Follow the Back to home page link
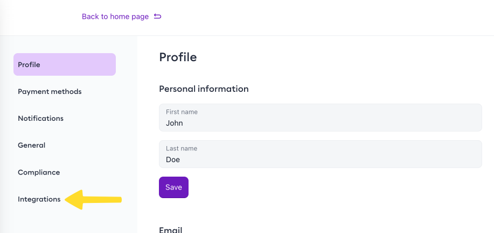Viewport: 494px width, 233px height. 115,17
